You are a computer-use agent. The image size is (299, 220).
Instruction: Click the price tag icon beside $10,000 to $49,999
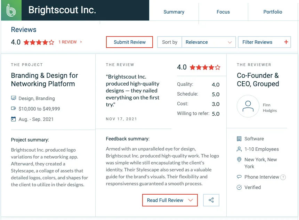(x=13, y=108)
